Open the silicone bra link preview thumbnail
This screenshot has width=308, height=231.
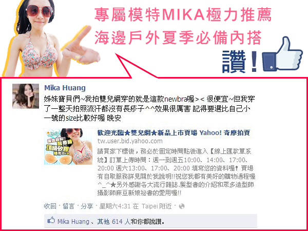click(68, 146)
